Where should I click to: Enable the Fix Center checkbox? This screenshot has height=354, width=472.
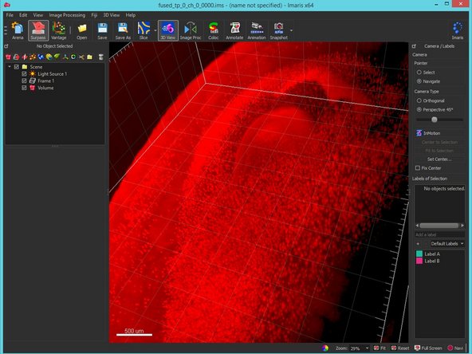coord(418,168)
